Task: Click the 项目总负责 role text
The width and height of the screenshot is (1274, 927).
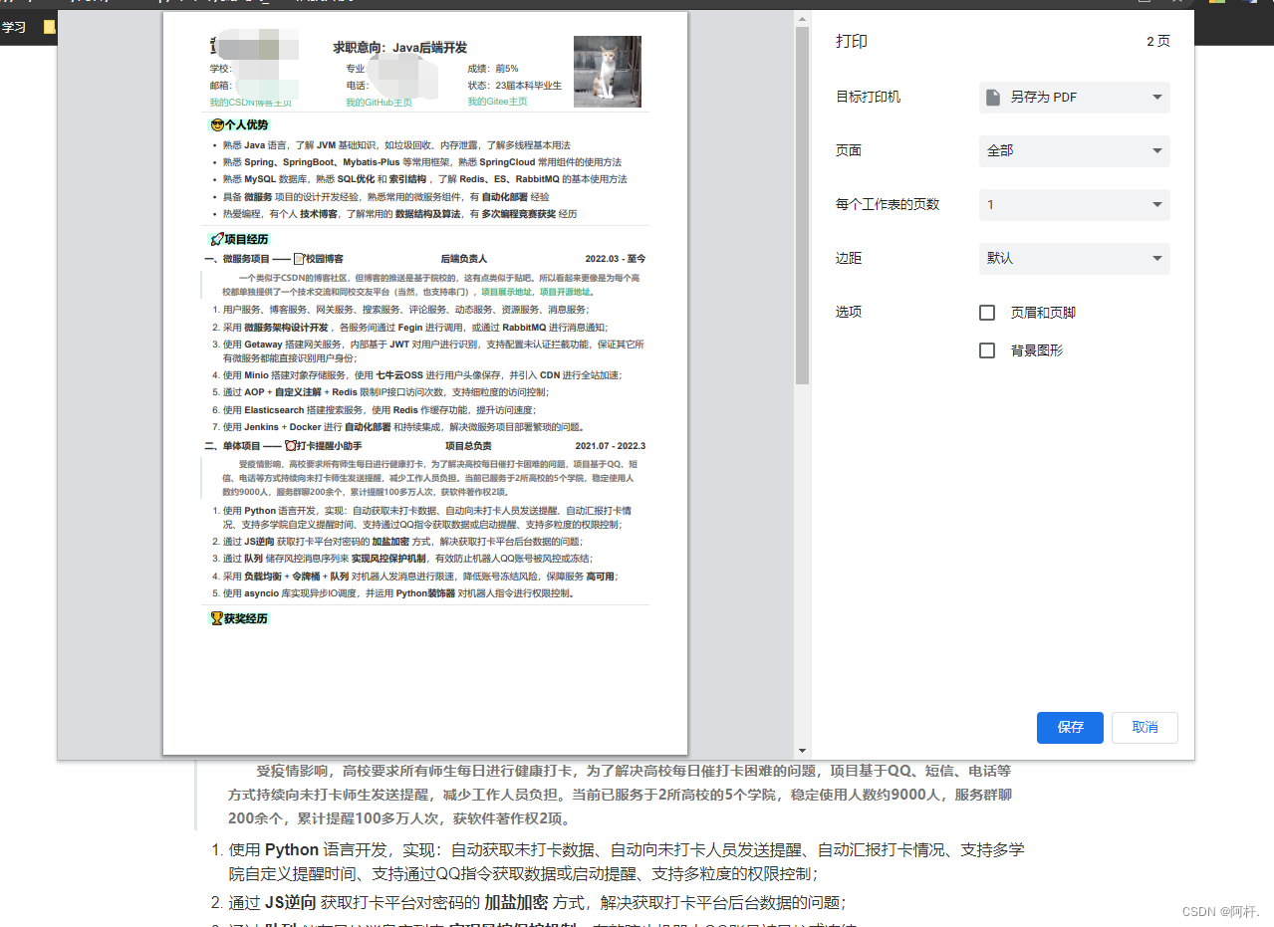Action: tap(468, 446)
